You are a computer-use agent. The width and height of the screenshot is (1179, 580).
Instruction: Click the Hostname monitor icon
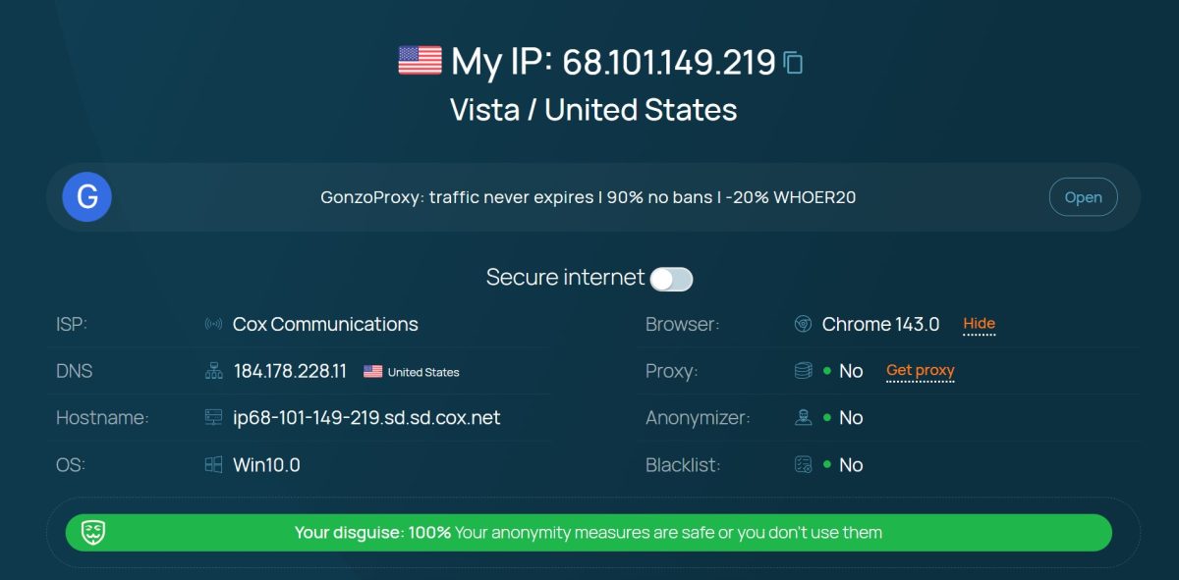(213, 417)
